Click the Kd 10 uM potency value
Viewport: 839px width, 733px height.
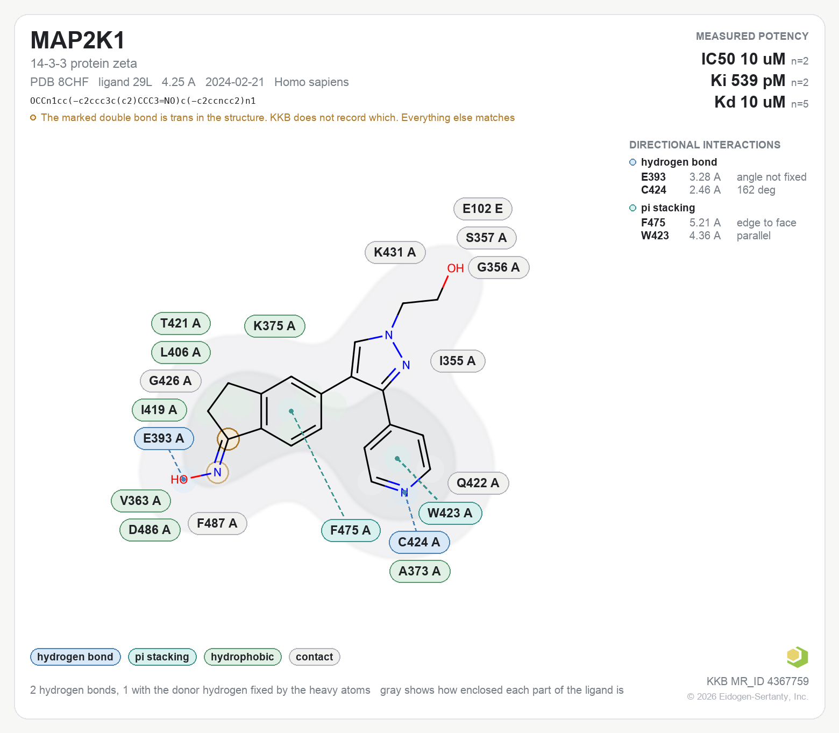(x=750, y=102)
